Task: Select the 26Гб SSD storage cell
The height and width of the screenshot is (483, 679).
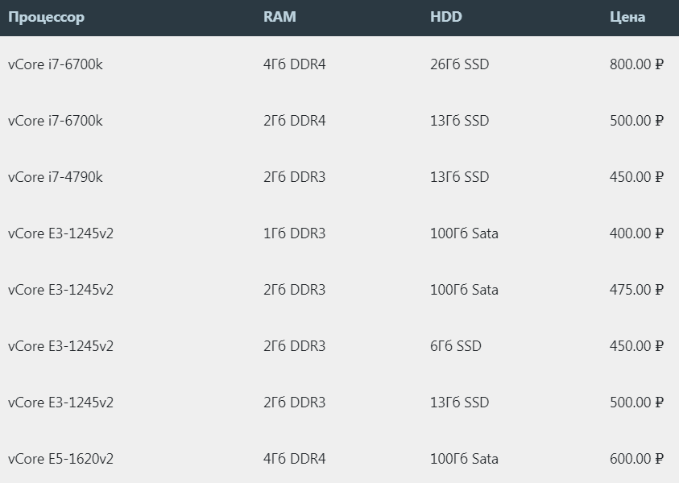Action: [459, 64]
